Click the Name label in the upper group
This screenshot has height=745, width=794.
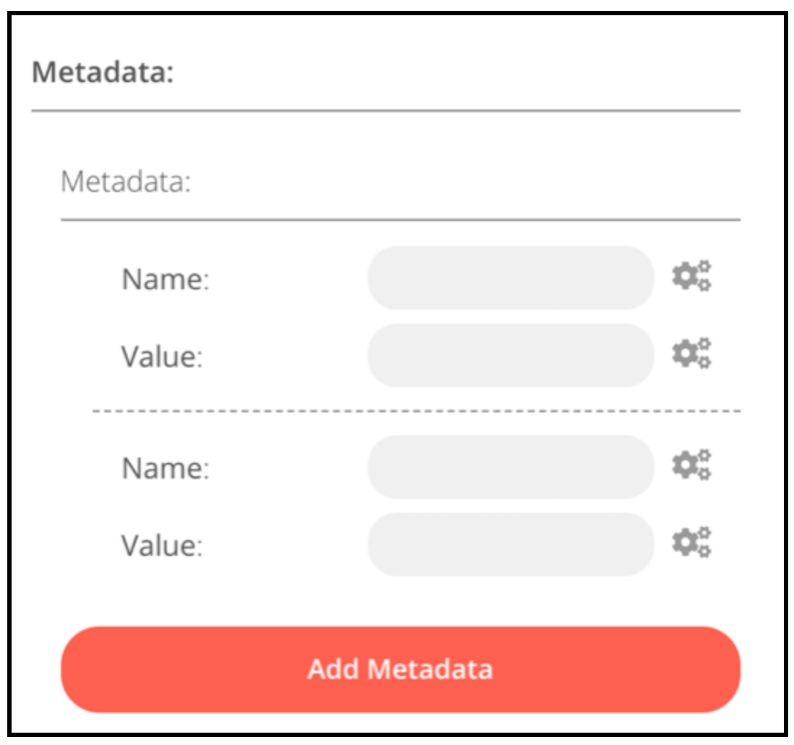[165, 279]
